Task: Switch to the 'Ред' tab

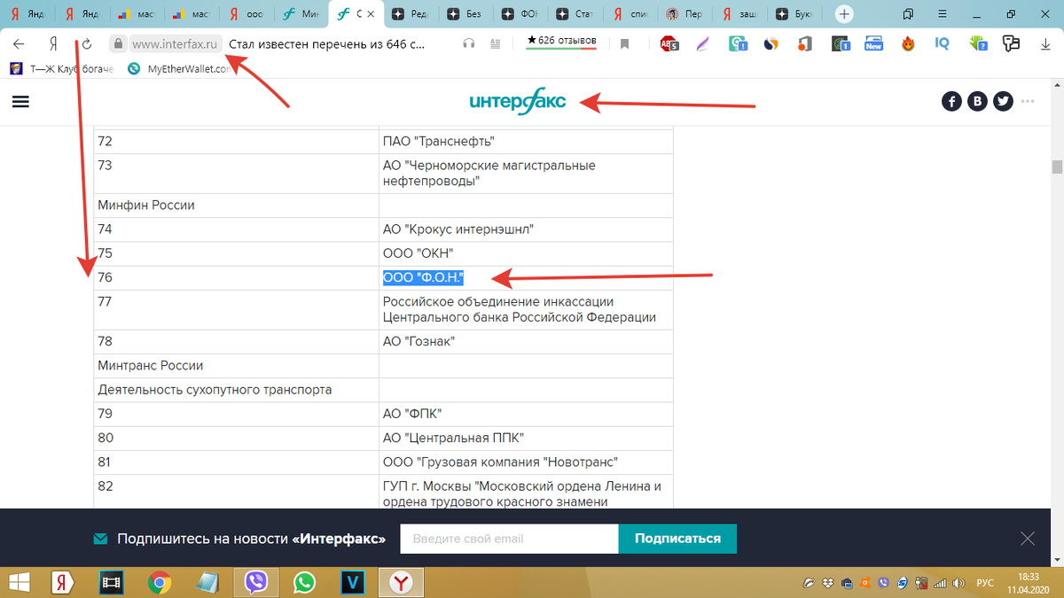Action: coord(411,14)
